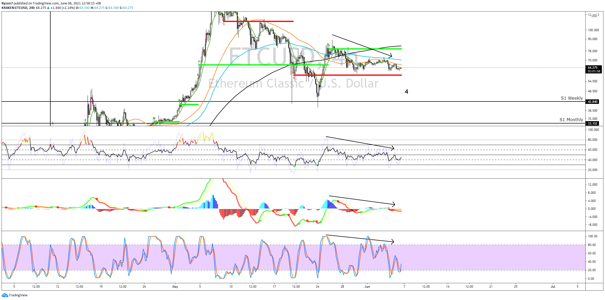This screenshot has height=300, width=605.
Task: Click the 90.000 price axis label
Action: 593,39
